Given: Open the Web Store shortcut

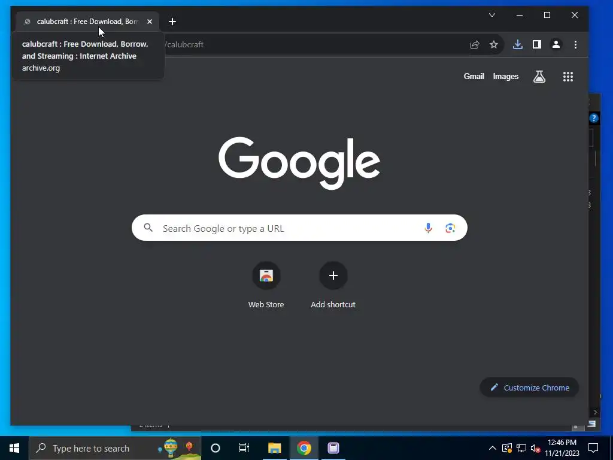Looking at the screenshot, I should tap(266, 285).
